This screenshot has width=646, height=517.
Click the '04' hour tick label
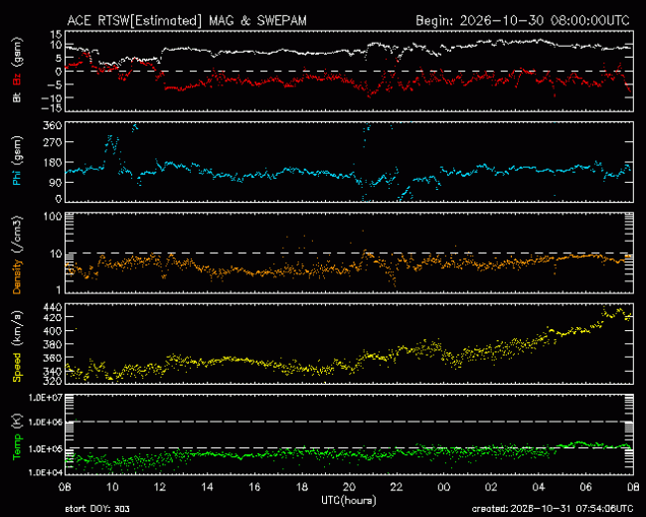tap(539, 487)
